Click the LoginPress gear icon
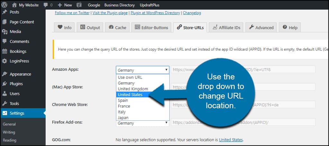This screenshot has height=146, width=329. point(4,61)
